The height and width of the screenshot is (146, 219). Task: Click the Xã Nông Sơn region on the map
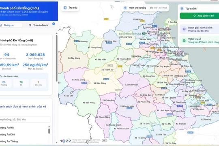tap(149, 76)
